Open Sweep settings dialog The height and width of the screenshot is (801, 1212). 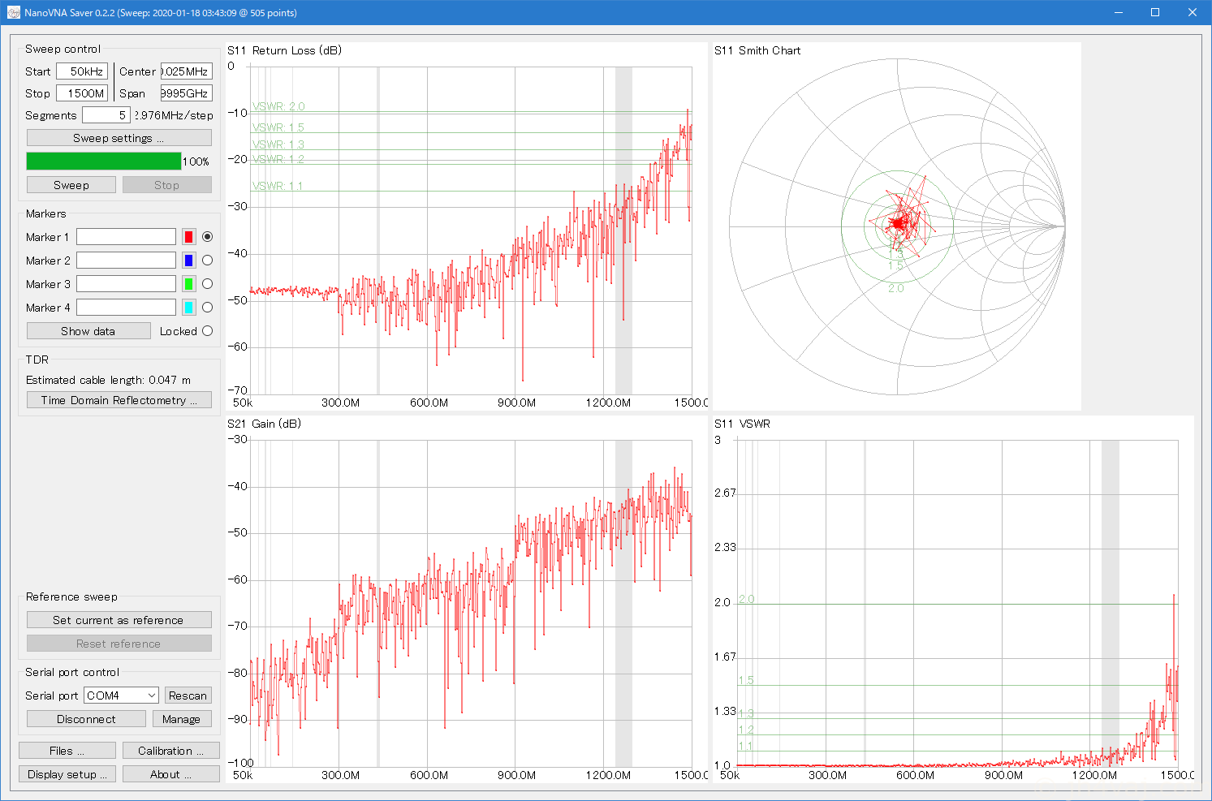click(119, 138)
